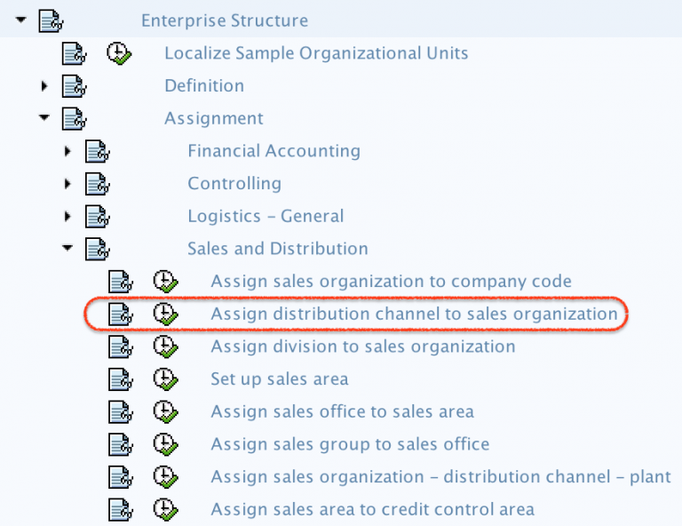The width and height of the screenshot is (682, 526).
Task: Execute Assign sales office to sales area activity
Action: 166,412
